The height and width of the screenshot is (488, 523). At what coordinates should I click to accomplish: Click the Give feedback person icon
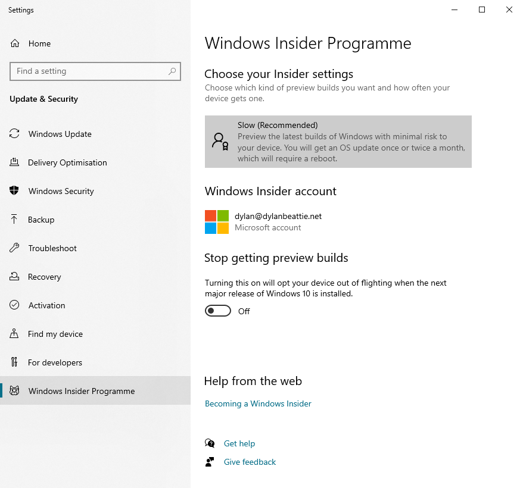pos(210,462)
